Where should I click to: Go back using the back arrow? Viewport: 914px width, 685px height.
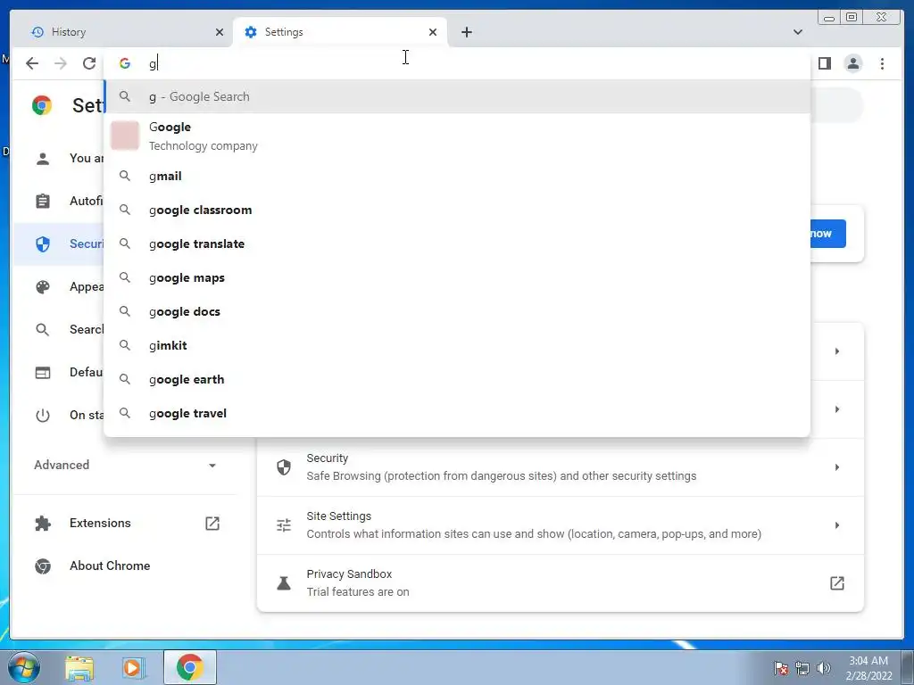click(x=32, y=63)
